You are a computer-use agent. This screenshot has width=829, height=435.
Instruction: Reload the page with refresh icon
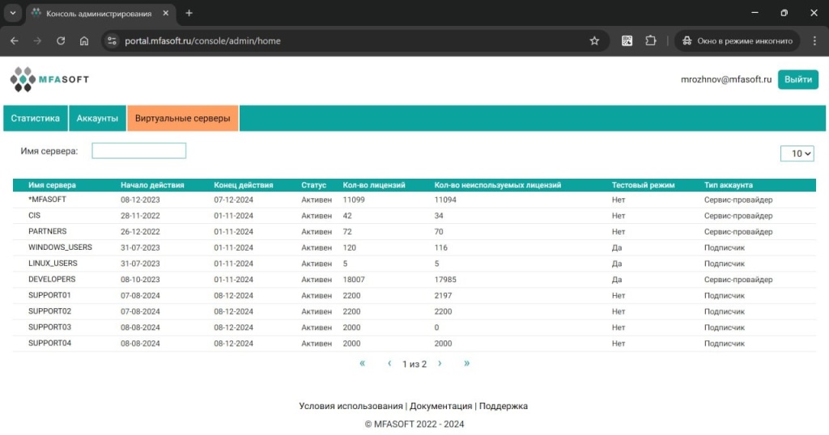pyautogui.click(x=61, y=40)
